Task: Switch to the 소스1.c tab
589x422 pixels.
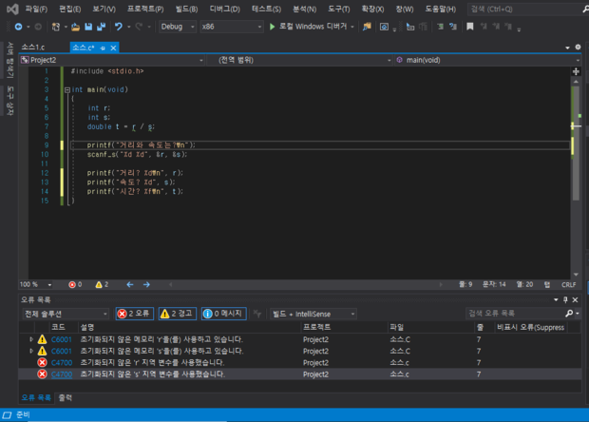Action: (x=33, y=47)
